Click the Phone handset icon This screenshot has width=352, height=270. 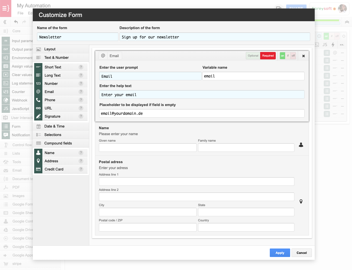(38, 100)
